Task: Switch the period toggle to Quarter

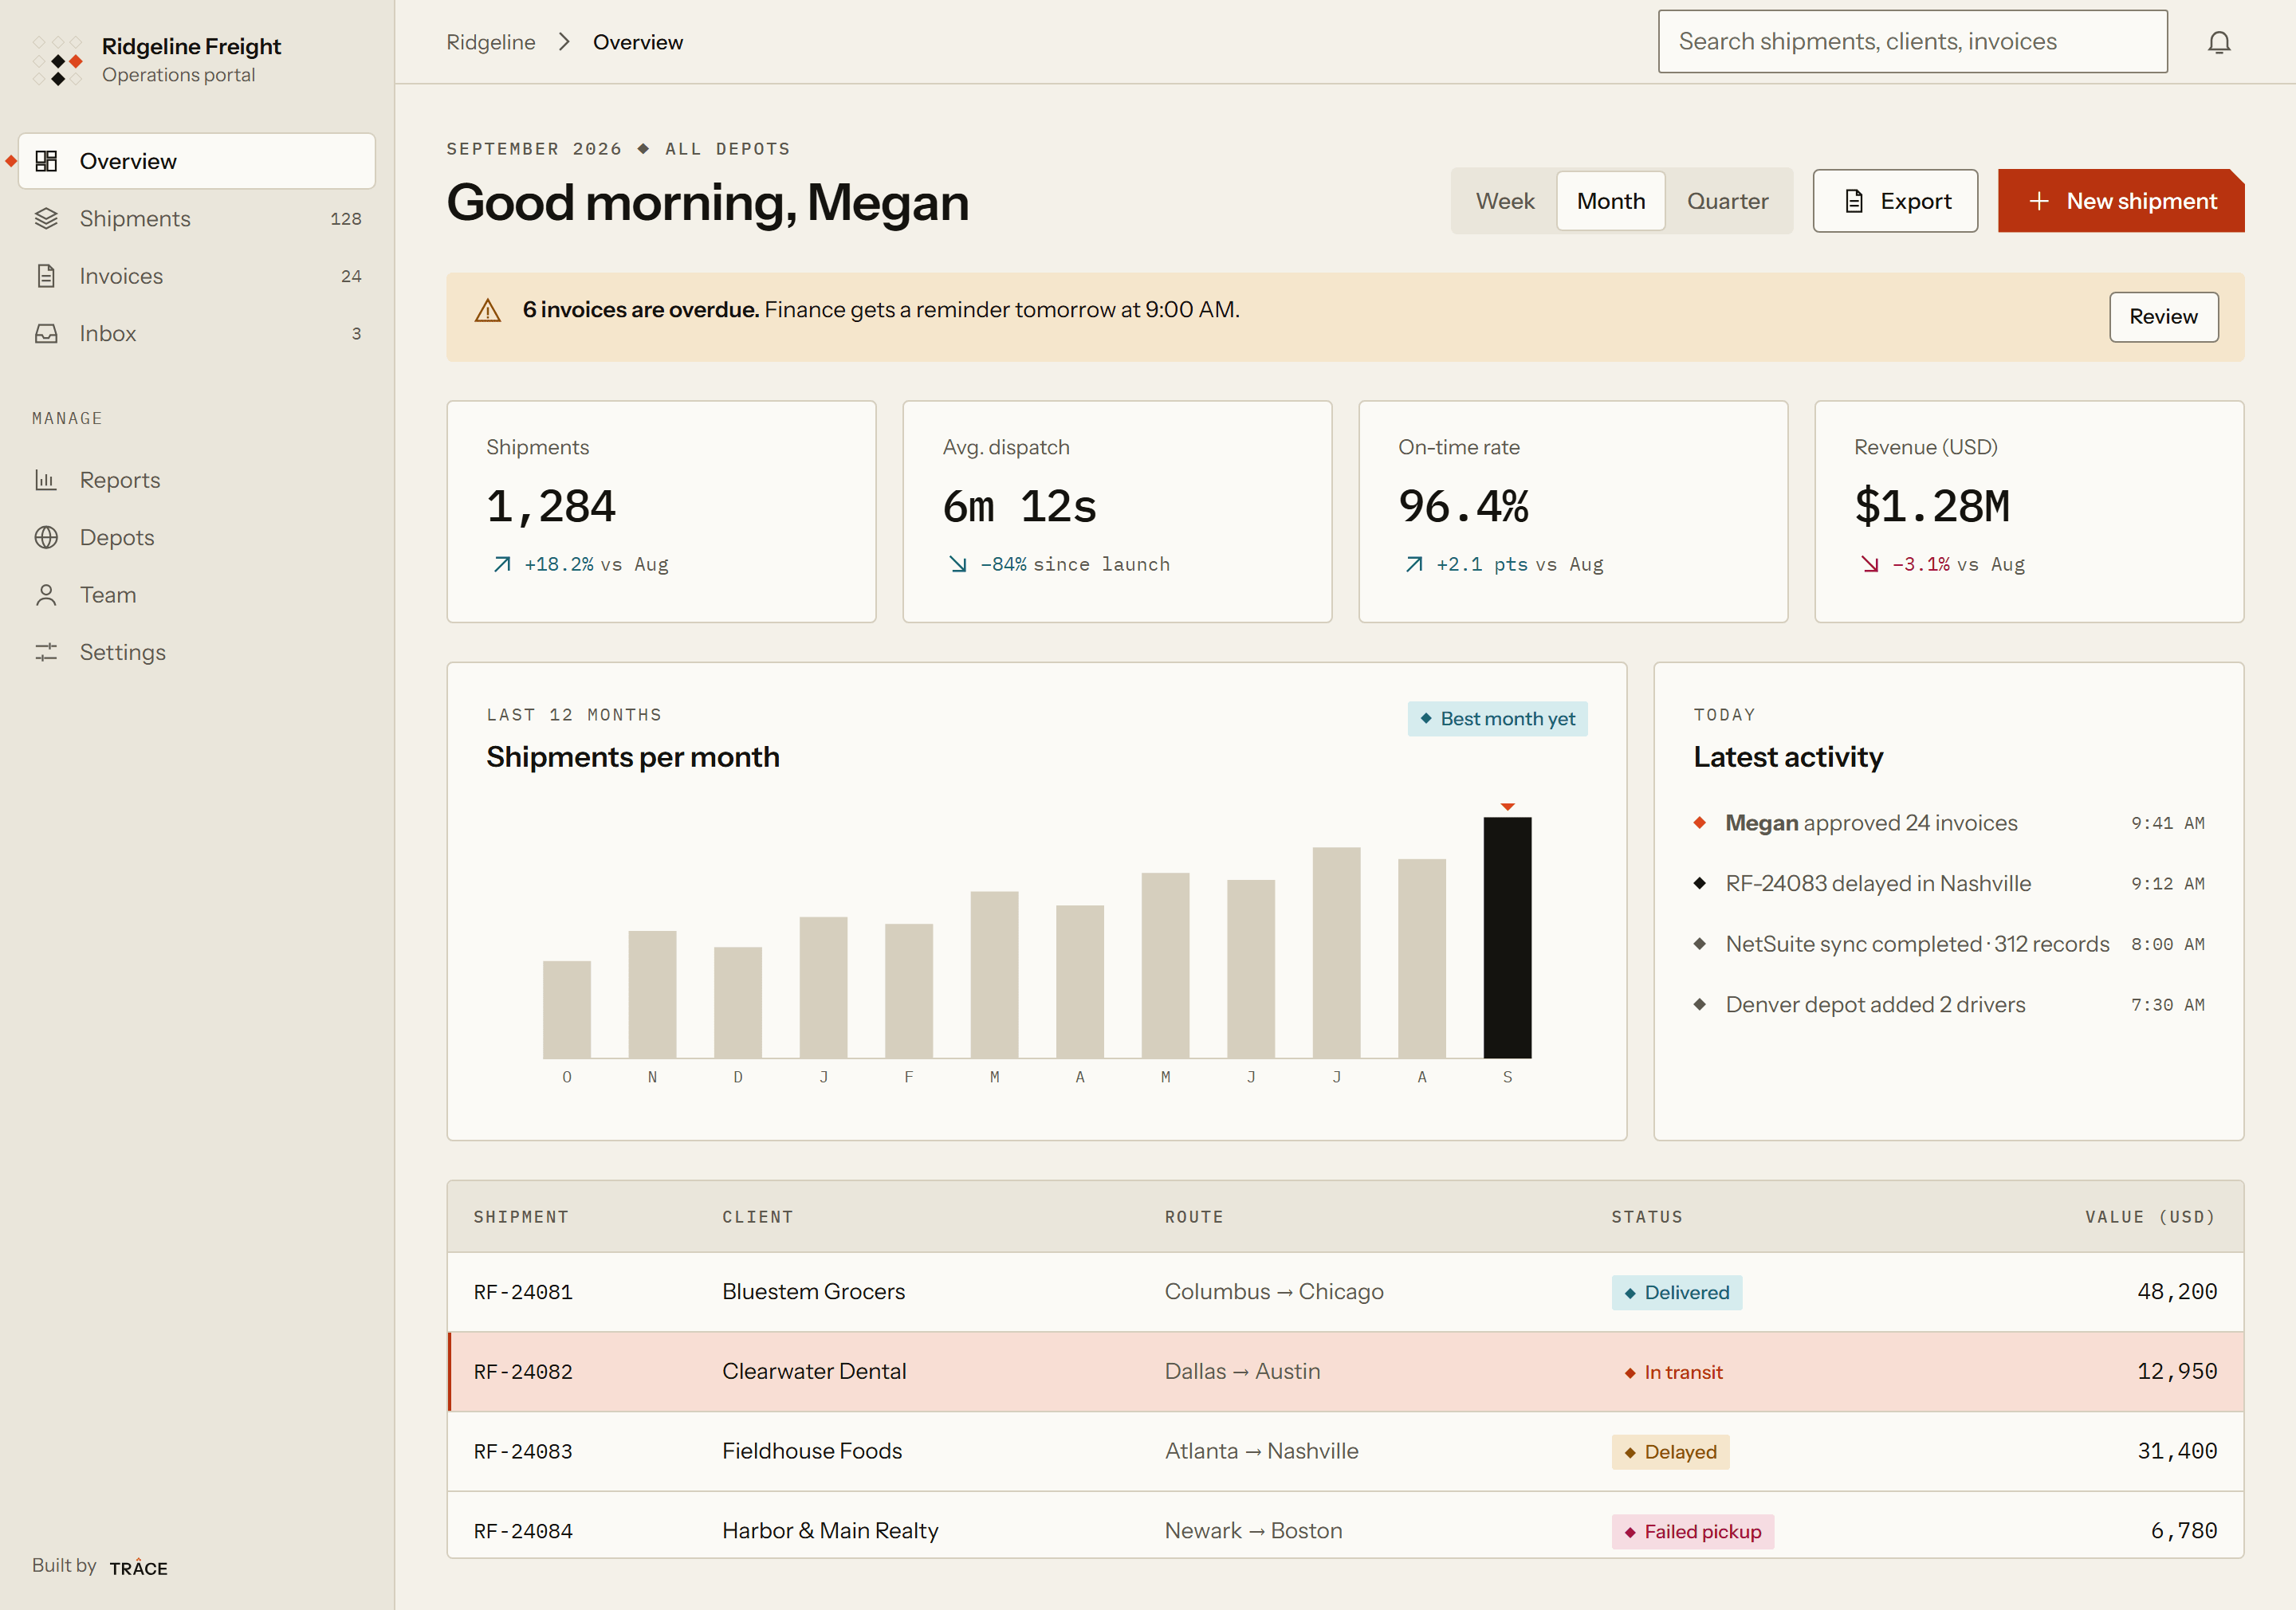Action: click(1727, 201)
